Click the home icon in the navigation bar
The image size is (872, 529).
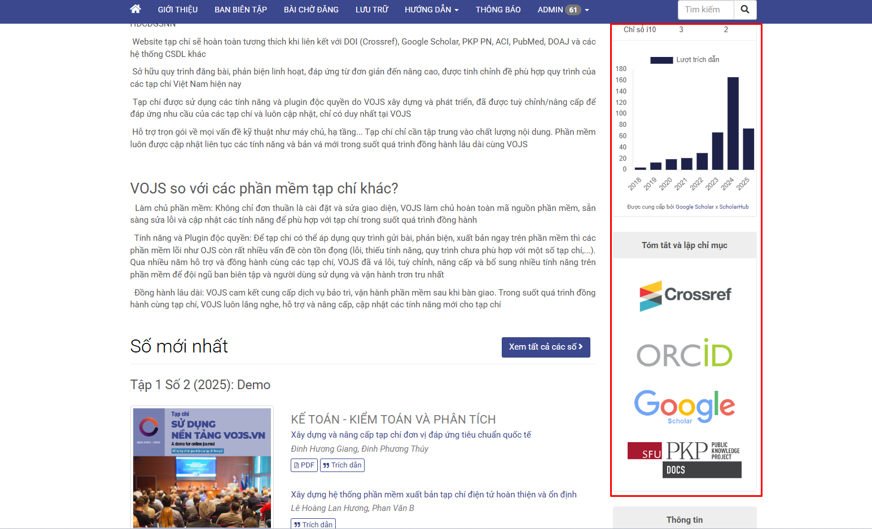tap(135, 9)
